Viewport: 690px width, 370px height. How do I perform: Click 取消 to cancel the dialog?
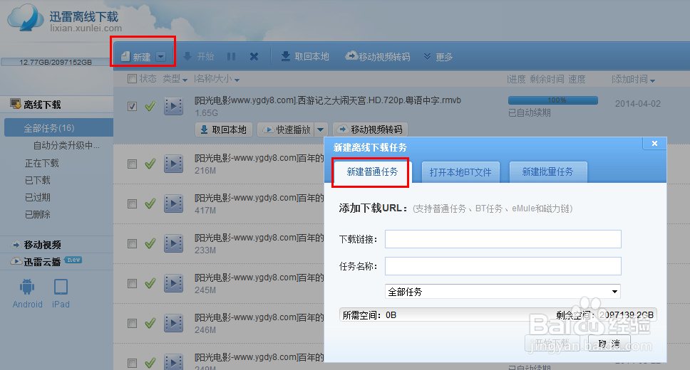(x=609, y=343)
